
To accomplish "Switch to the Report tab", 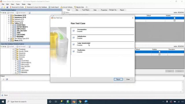I will [x=122, y=10].
